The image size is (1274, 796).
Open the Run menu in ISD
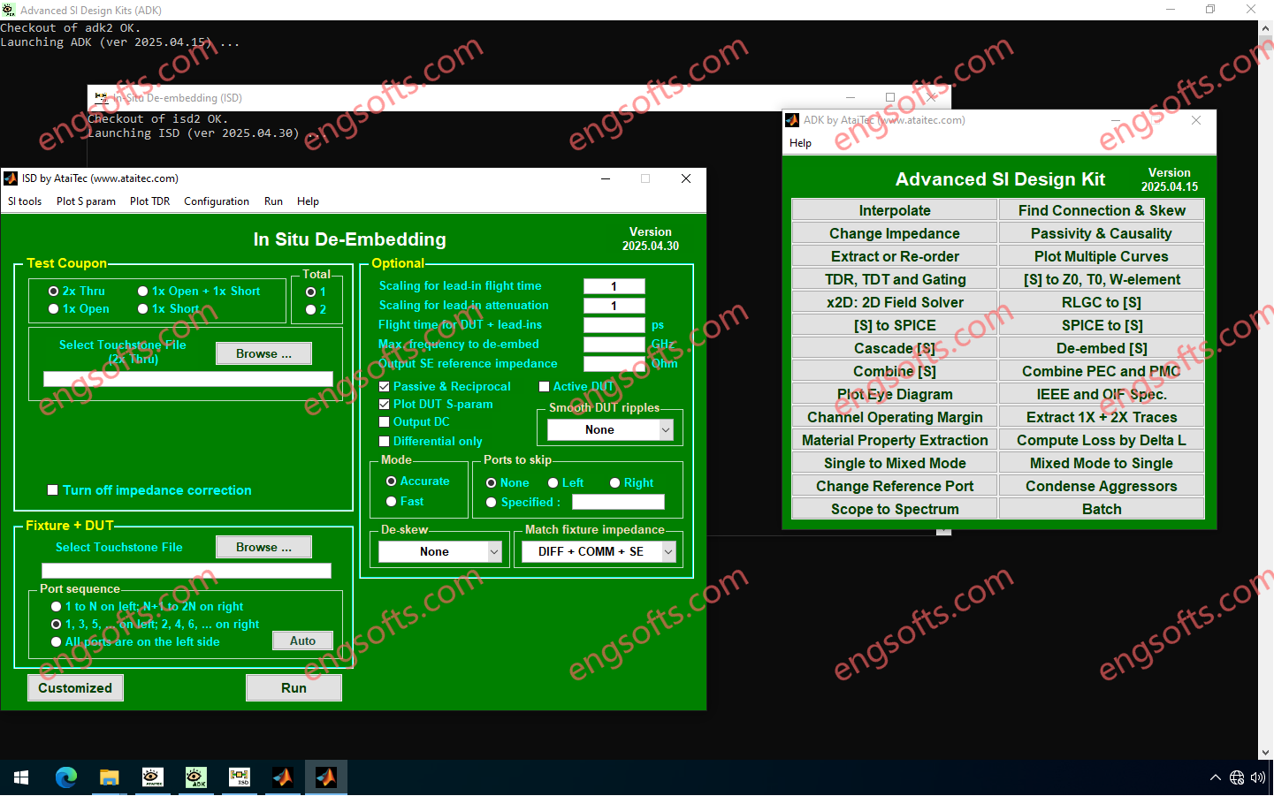[273, 201]
